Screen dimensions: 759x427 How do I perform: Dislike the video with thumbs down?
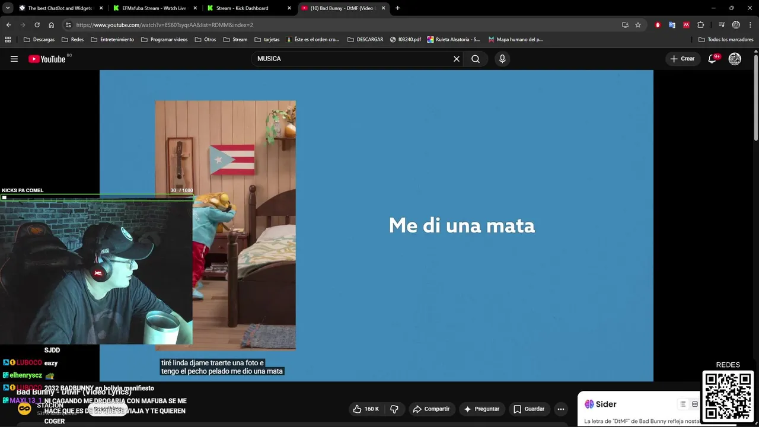pos(394,409)
